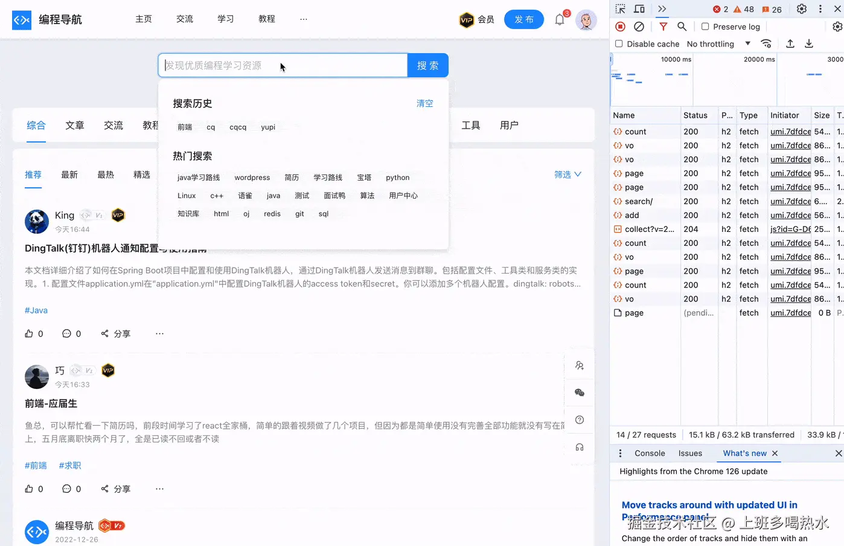The image size is (844, 546).
Task: Click the 发布 publish button
Action: click(x=524, y=20)
